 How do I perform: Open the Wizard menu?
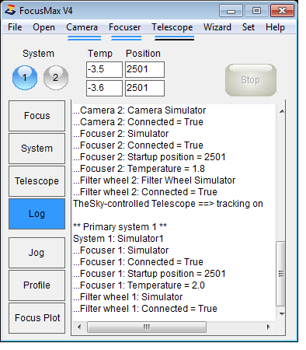(x=217, y=27)
